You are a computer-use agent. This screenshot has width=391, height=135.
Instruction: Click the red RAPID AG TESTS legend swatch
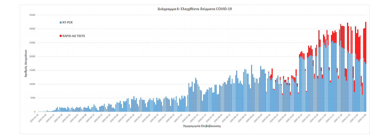click(60, 36)
